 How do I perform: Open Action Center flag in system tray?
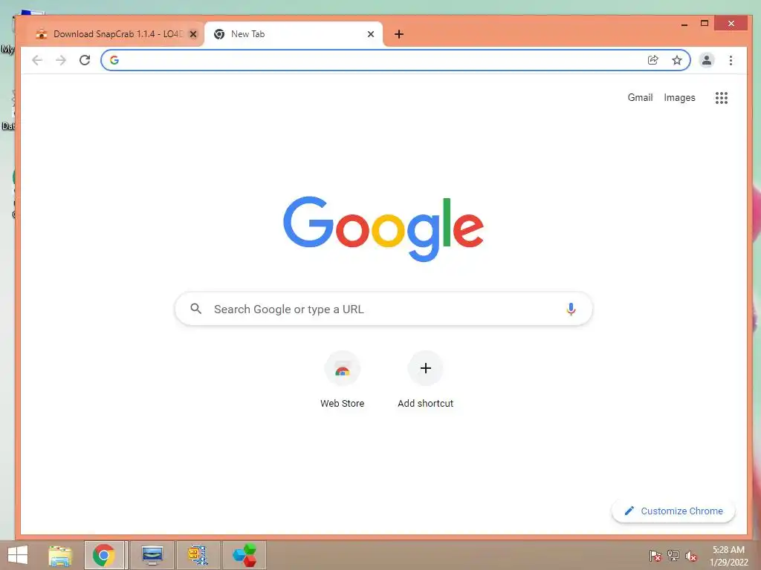[655, 555]
